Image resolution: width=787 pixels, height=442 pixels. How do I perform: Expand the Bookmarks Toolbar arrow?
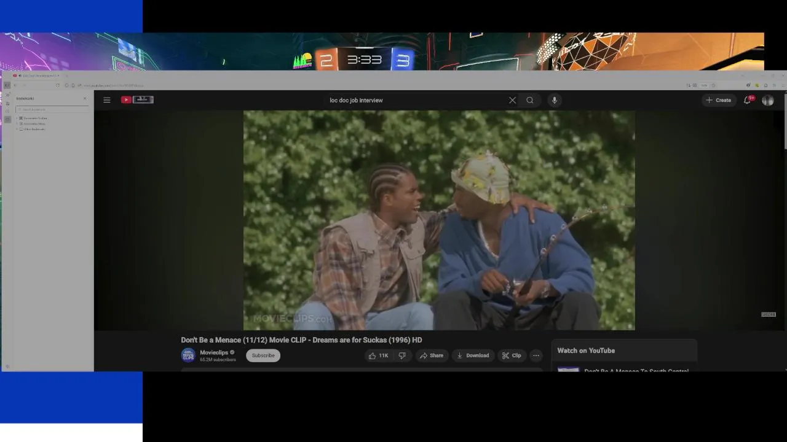coord(17,118)
